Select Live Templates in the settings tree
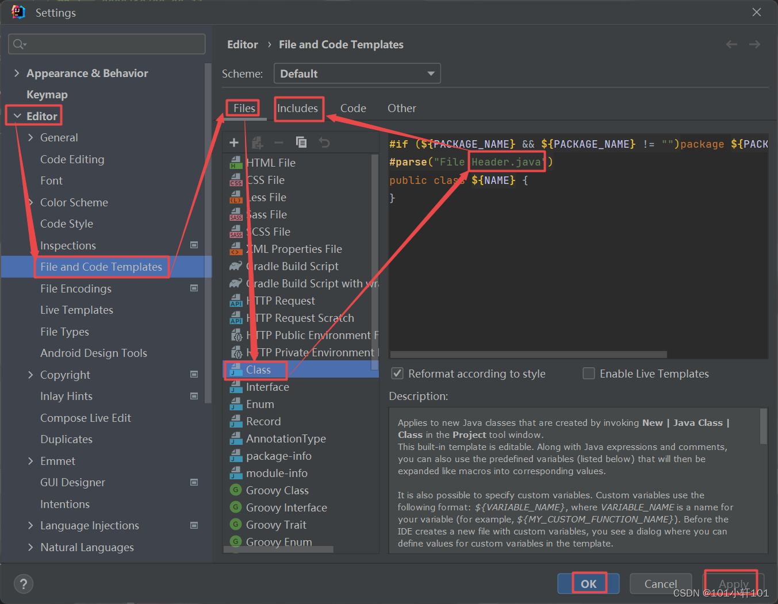Viewport: 778px width, 604px height. [76, 310]
